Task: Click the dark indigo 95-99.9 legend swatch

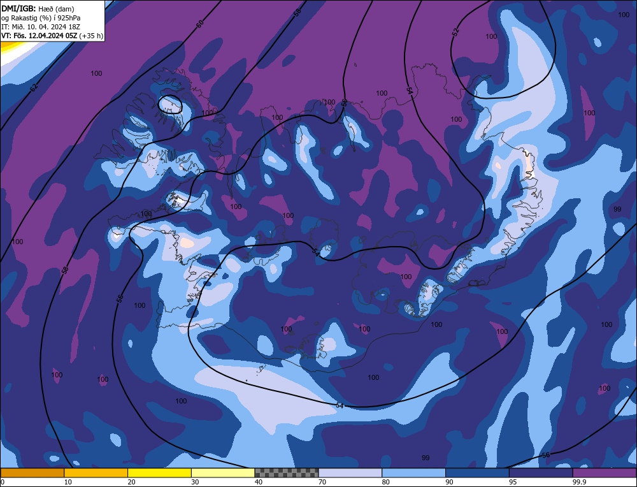Action: click(x=541, y=472)
